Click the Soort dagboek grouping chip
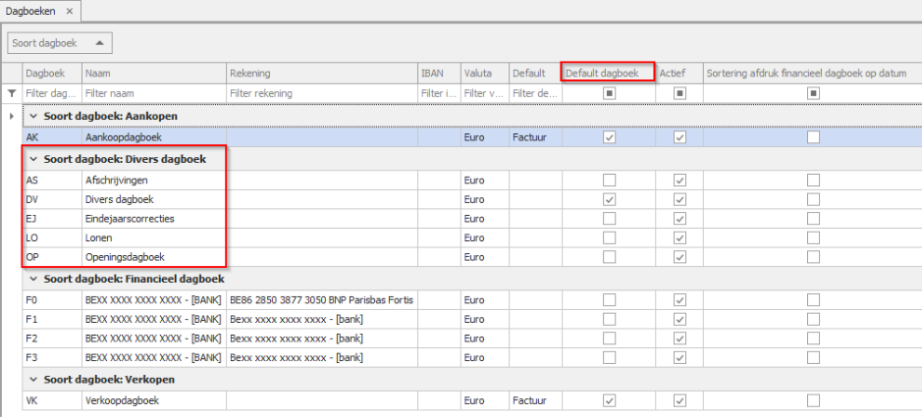The image size is (922, 418). [59, 43]
